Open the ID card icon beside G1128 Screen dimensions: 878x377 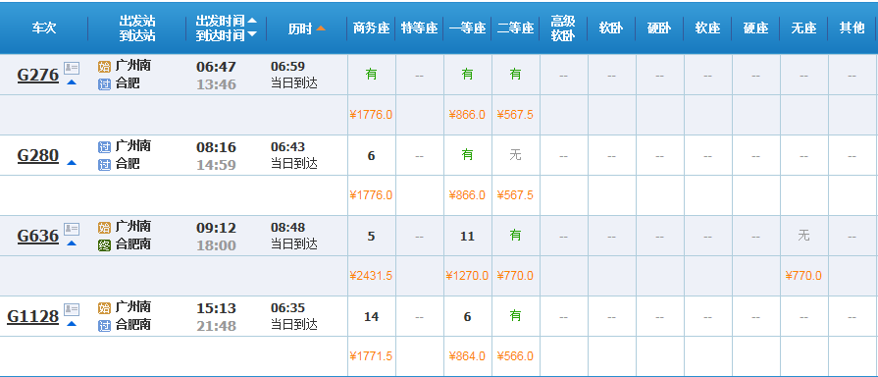tap(72, 309)
